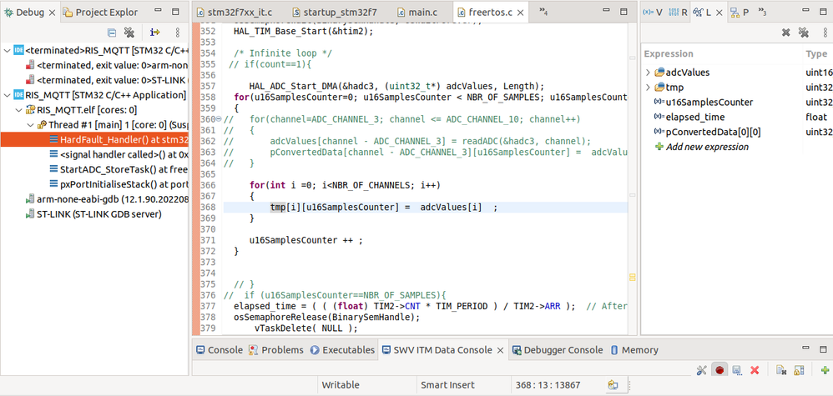Expand adcValues expression
833x396 pixels.
(x=649, y=73)
